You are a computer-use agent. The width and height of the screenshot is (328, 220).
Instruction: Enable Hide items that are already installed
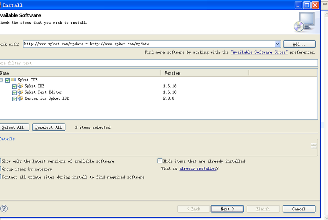160,161
